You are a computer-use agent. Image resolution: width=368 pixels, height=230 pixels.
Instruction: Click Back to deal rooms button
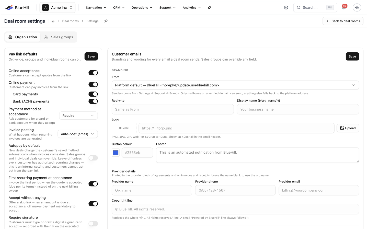coord(343,21)
